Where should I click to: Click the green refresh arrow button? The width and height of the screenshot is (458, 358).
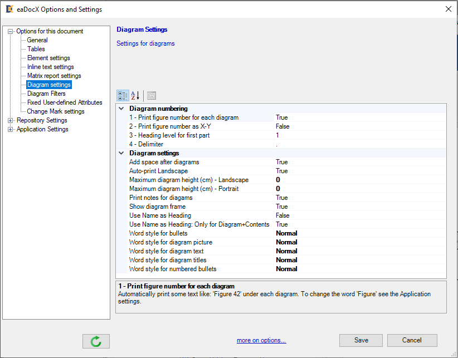click(96, 341)
